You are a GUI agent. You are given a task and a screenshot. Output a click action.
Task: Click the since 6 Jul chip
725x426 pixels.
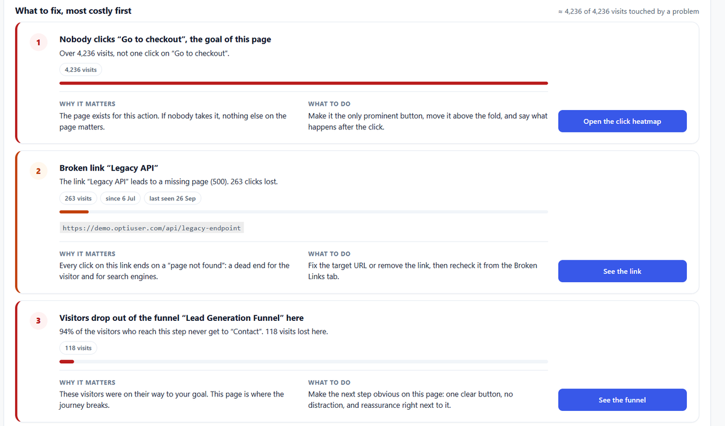tap(121, 198)
